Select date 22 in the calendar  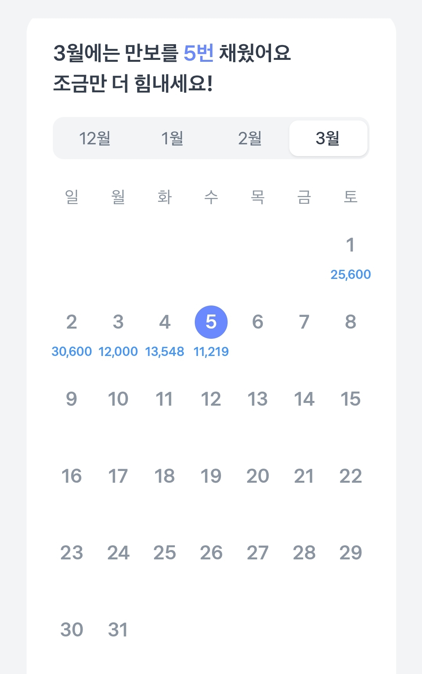tap(350, 476)
